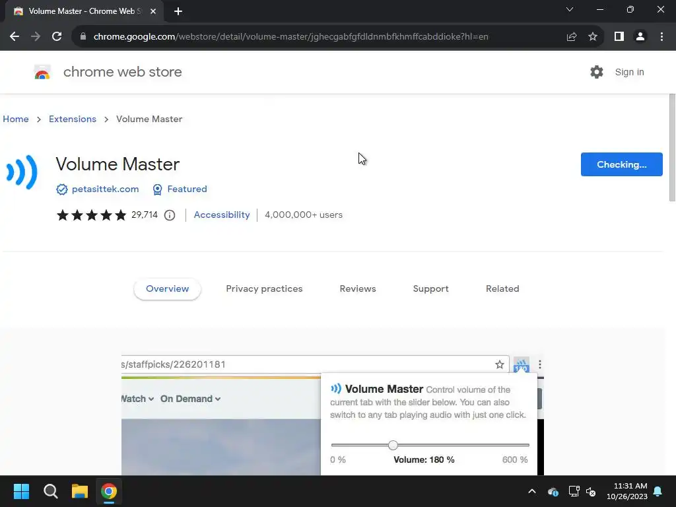Open the tab search chevron
Viewport: 676px width, 507px height.
[x=570, y=9]
